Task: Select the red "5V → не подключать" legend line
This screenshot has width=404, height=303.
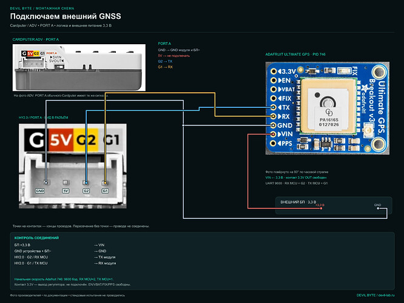Action: [173, 56]
